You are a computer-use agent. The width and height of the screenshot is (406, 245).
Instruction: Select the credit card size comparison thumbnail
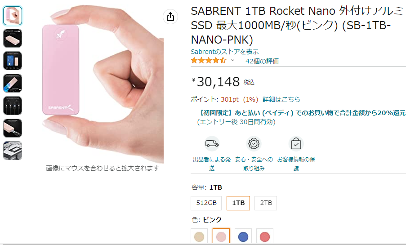coord(13,61)
